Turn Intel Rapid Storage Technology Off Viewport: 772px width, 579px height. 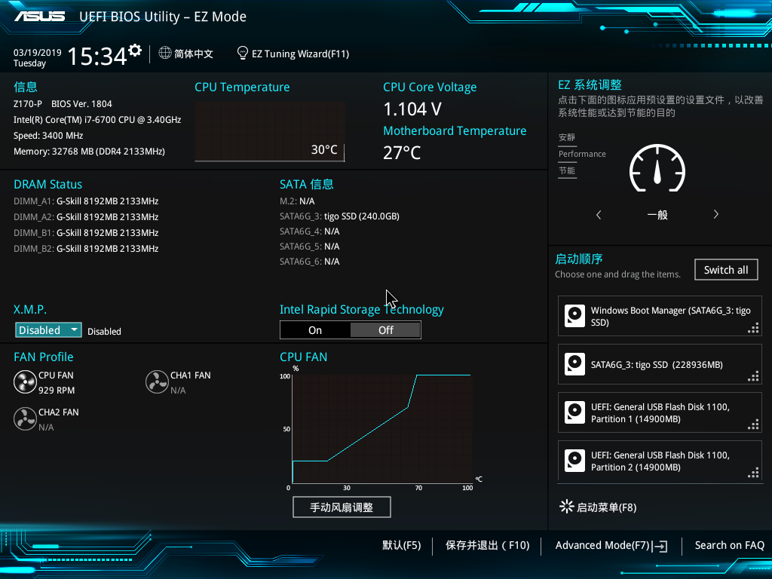click(x=385, y=330)
